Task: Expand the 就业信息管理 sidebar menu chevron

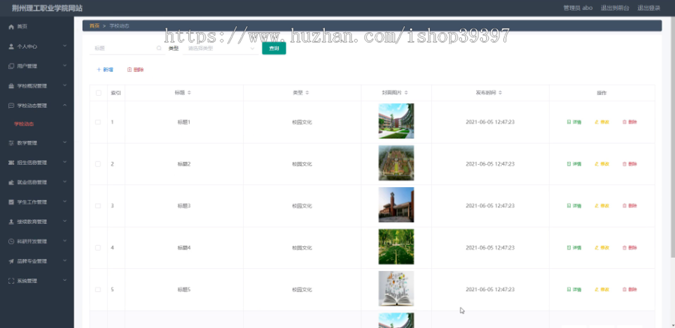Action: (x=64, y=182)
